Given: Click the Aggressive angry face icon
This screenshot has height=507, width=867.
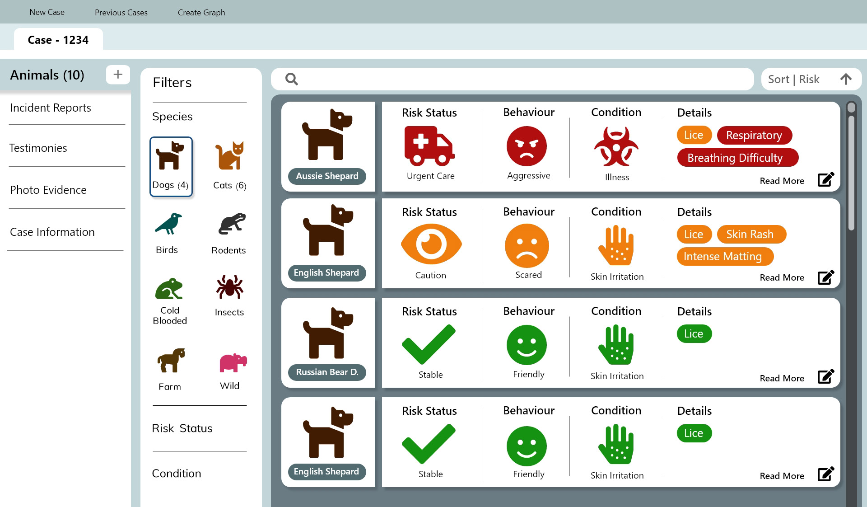Looking at the screenshot, I should pyautogui.click(x=527, y=146).
